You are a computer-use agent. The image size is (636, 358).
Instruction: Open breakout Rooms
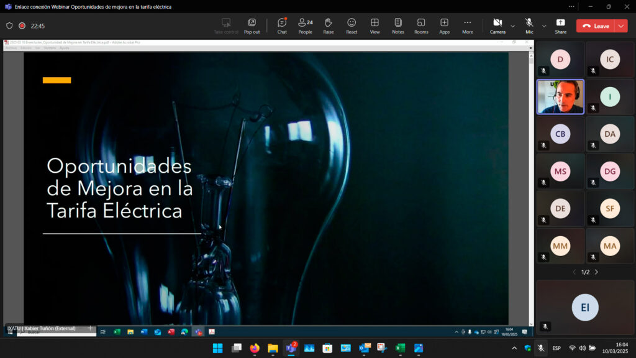[x=420, y=25]
